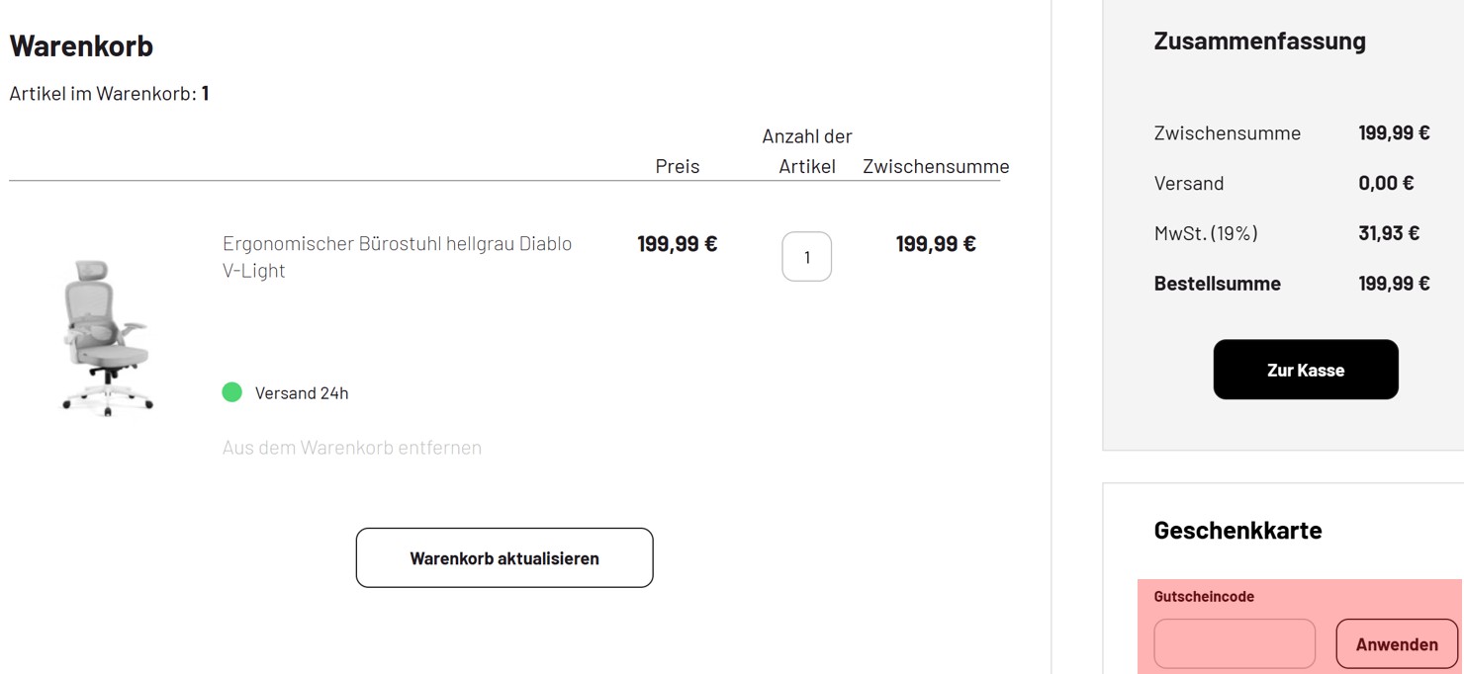The image size is (1464, 674).
Task: Click the Geschenkkarte section heading
Action: pyautogui.click(x=1236, y=530)
